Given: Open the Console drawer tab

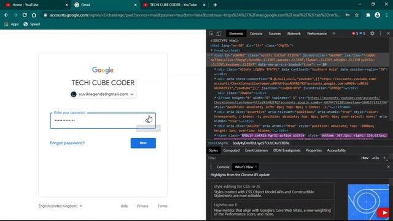Looking at the screenshot, I should tap(223, 167).
